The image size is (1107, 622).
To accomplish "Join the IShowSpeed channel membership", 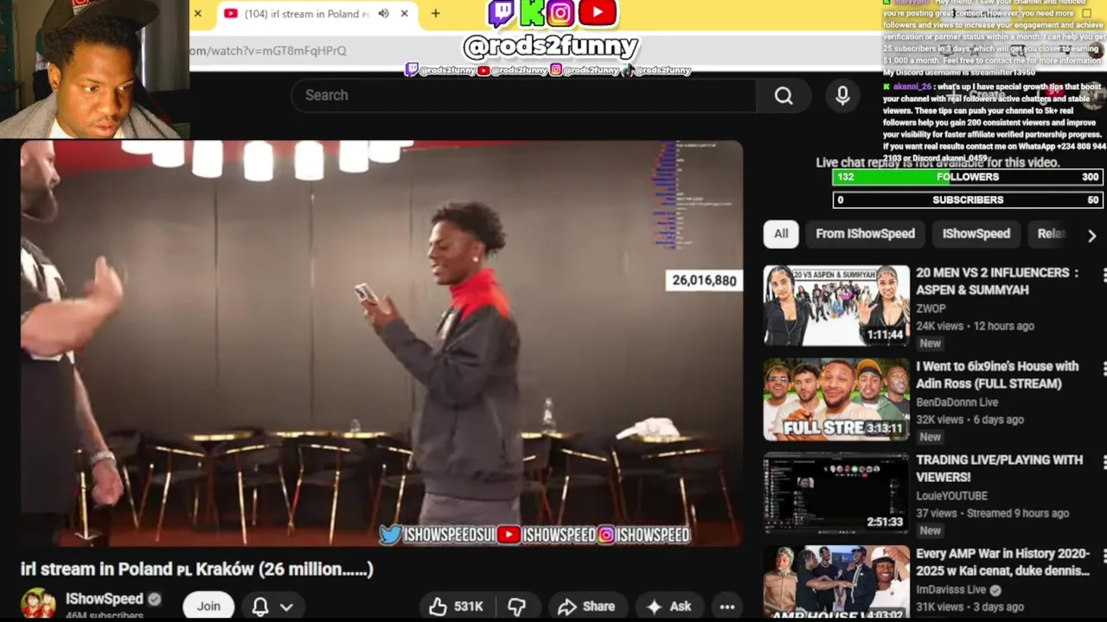I will (x=208, y=606).
